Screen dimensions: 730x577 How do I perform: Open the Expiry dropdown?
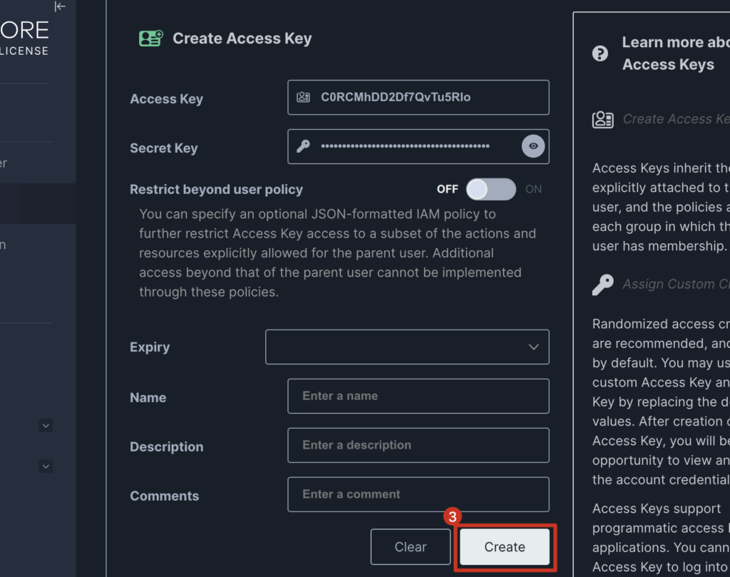tap(407, 347)
